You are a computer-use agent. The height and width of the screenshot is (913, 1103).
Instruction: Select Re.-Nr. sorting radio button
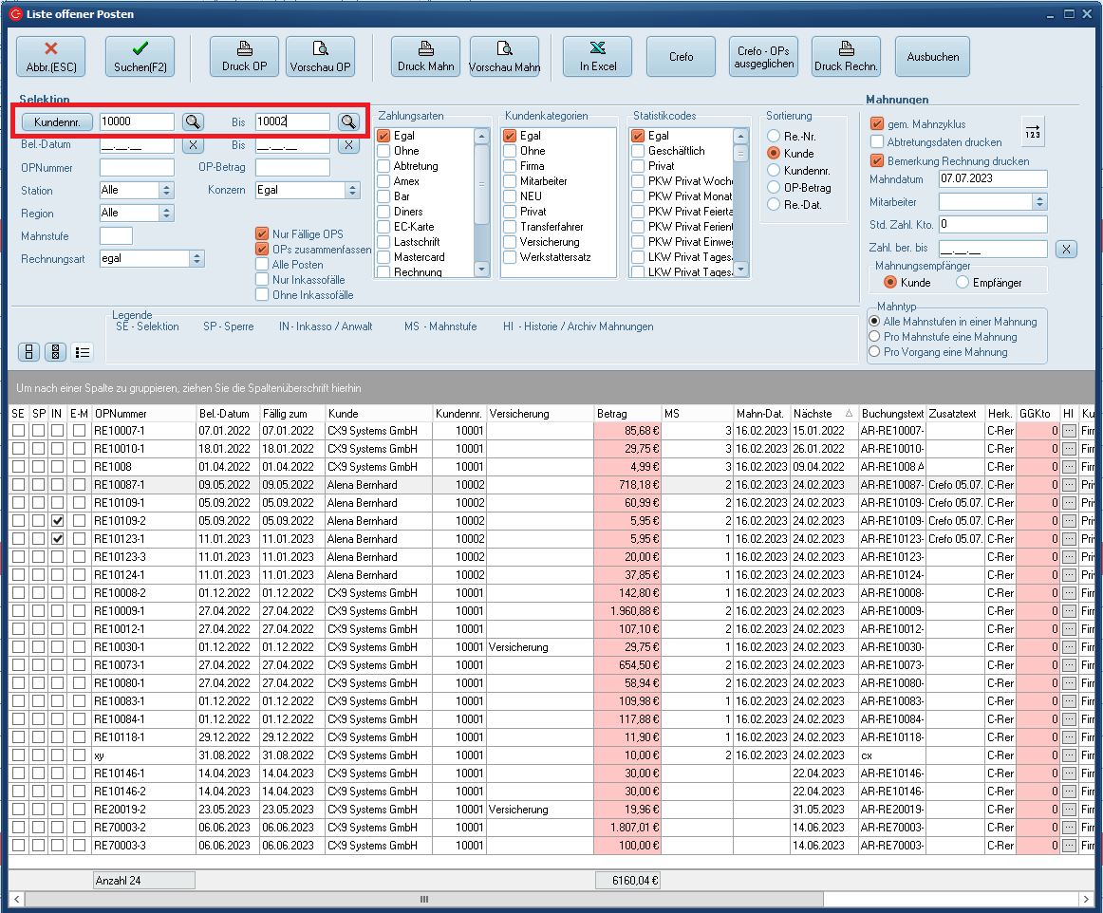pos(775,137)
